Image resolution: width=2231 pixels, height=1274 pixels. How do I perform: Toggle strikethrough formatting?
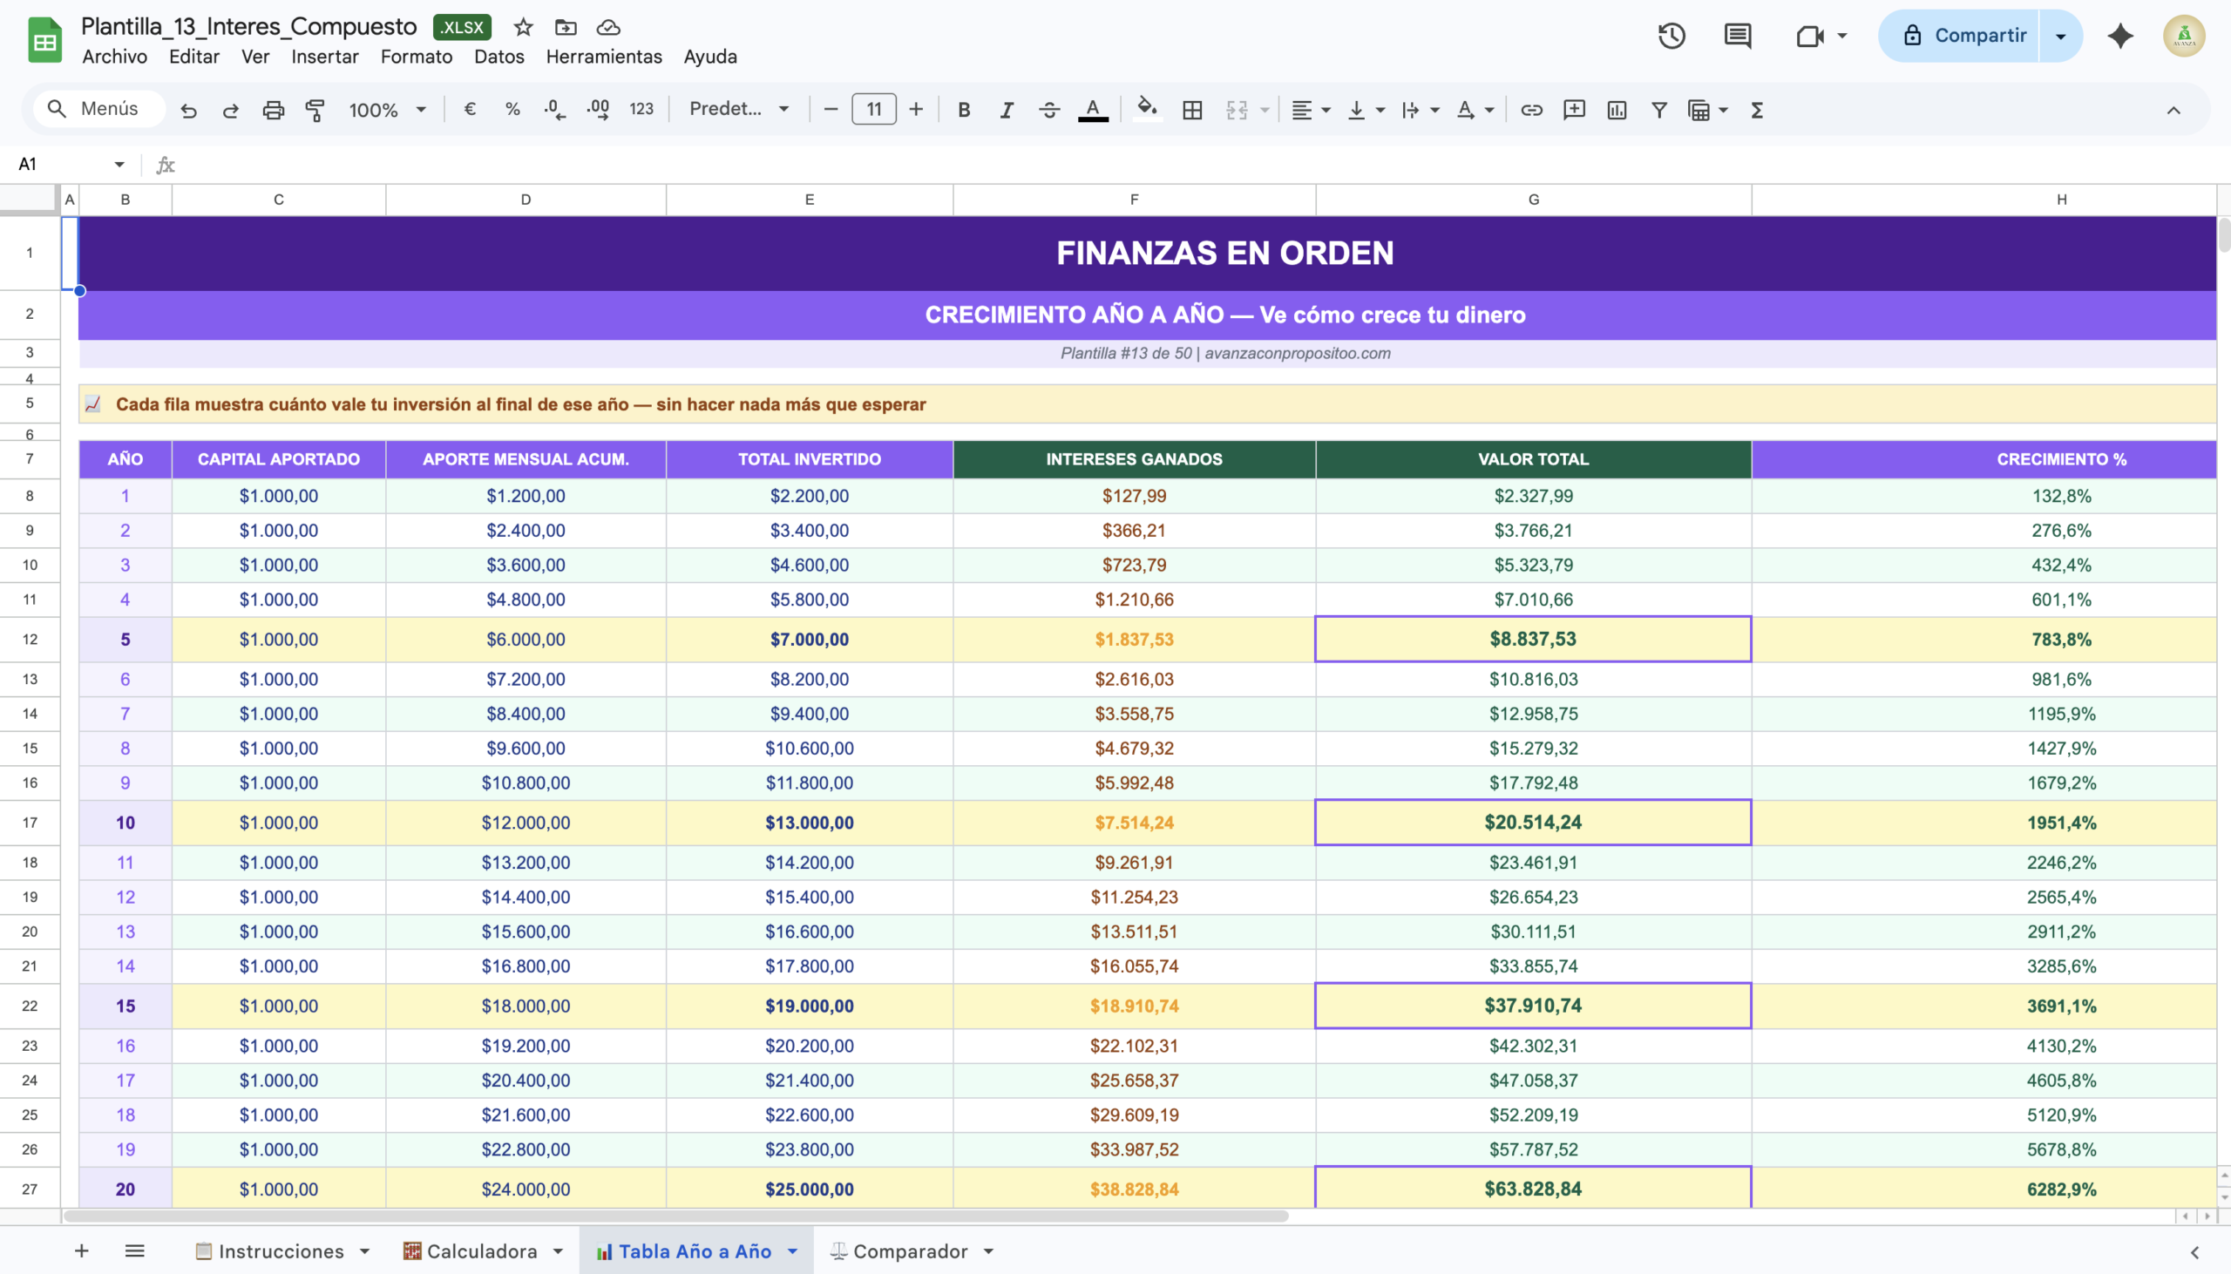click(1049, 110)
